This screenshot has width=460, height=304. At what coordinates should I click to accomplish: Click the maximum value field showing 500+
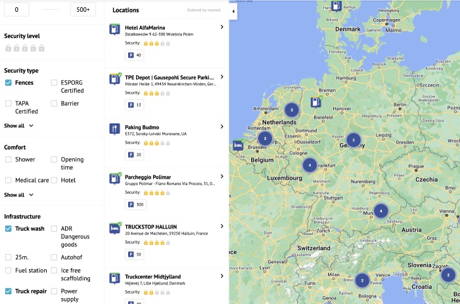(83, 9)
